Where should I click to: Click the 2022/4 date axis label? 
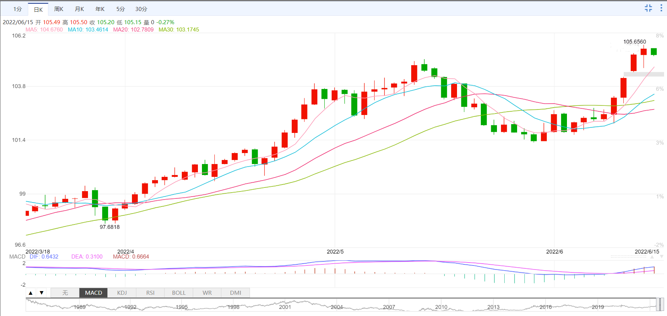pyautogui.click(x=125, y=252)
